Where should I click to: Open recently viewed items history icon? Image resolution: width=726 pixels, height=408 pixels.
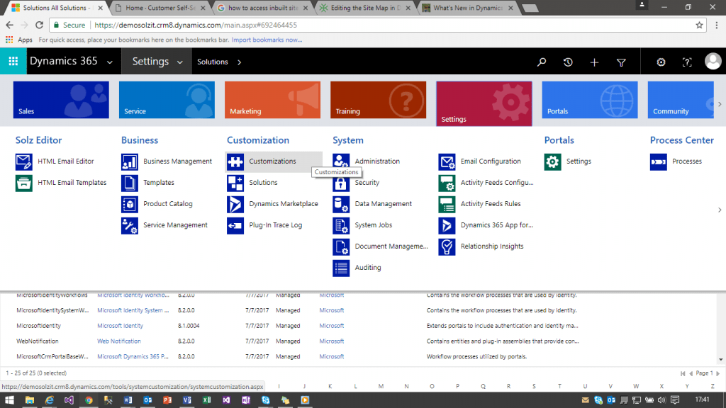click(568, 62)
